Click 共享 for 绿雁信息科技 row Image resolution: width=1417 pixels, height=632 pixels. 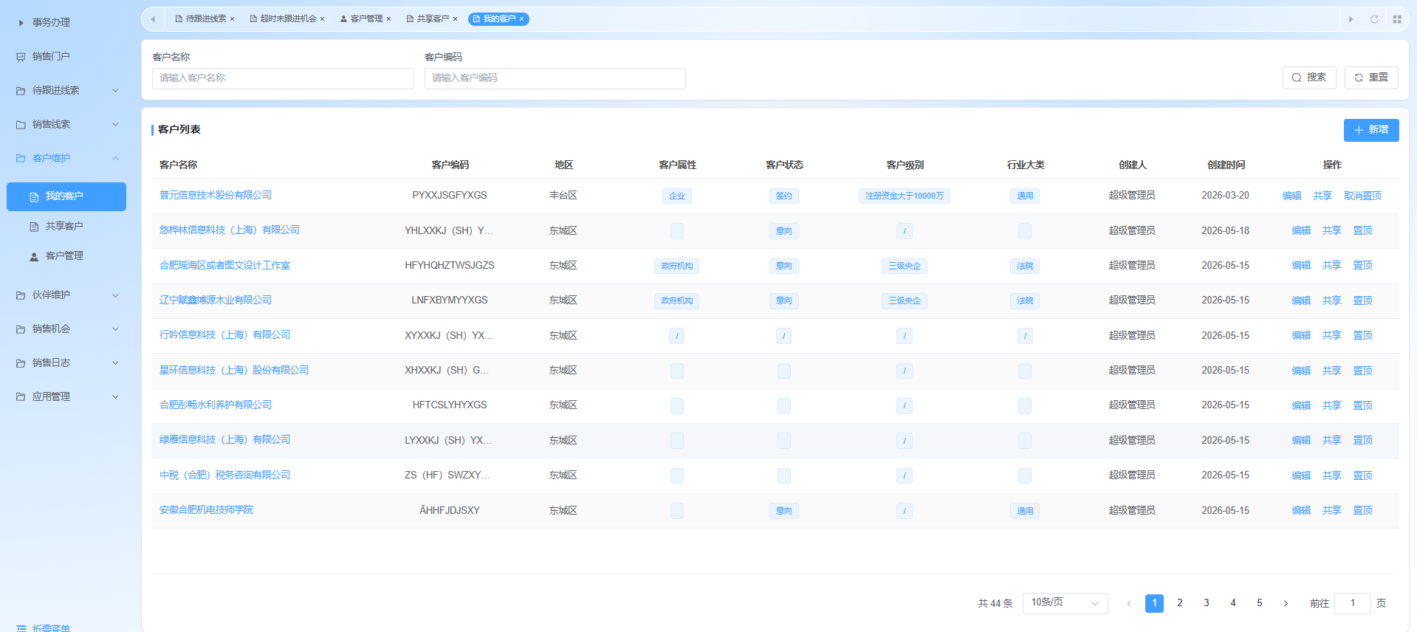tap(1331, 440)
